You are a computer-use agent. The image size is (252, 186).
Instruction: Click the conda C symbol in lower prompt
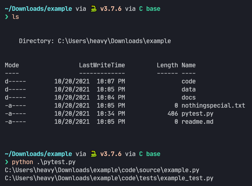point(141,154)
